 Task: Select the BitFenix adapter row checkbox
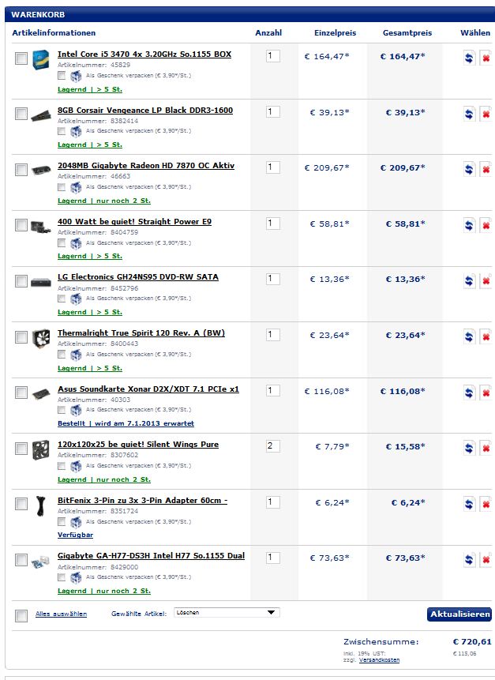click(x=21, y=504)
